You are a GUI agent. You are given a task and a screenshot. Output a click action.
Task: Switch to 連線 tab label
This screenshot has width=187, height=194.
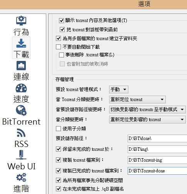point(21,77)
